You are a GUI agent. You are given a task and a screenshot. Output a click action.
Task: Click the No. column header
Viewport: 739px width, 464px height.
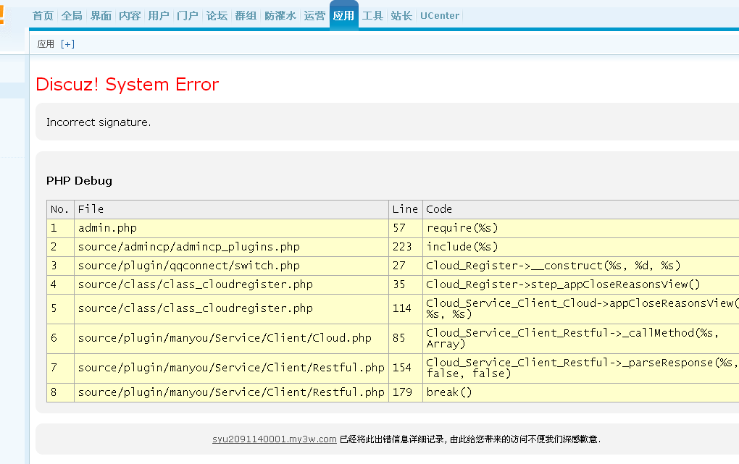tap(60, 209)
